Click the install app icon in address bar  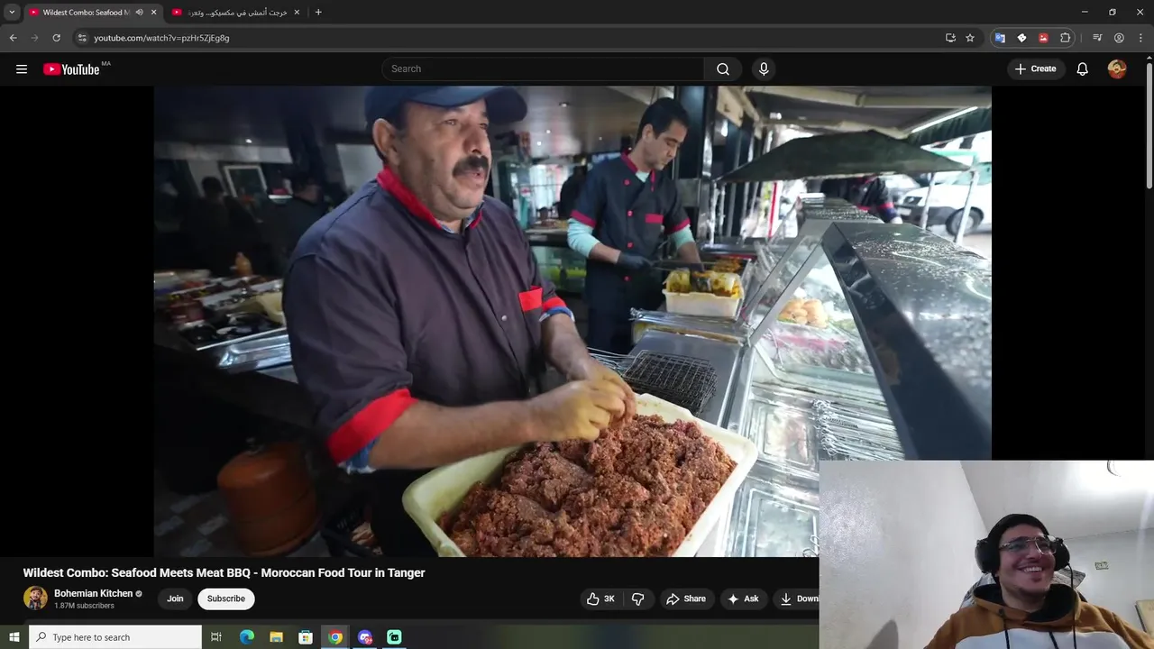(x=950, y=38)
